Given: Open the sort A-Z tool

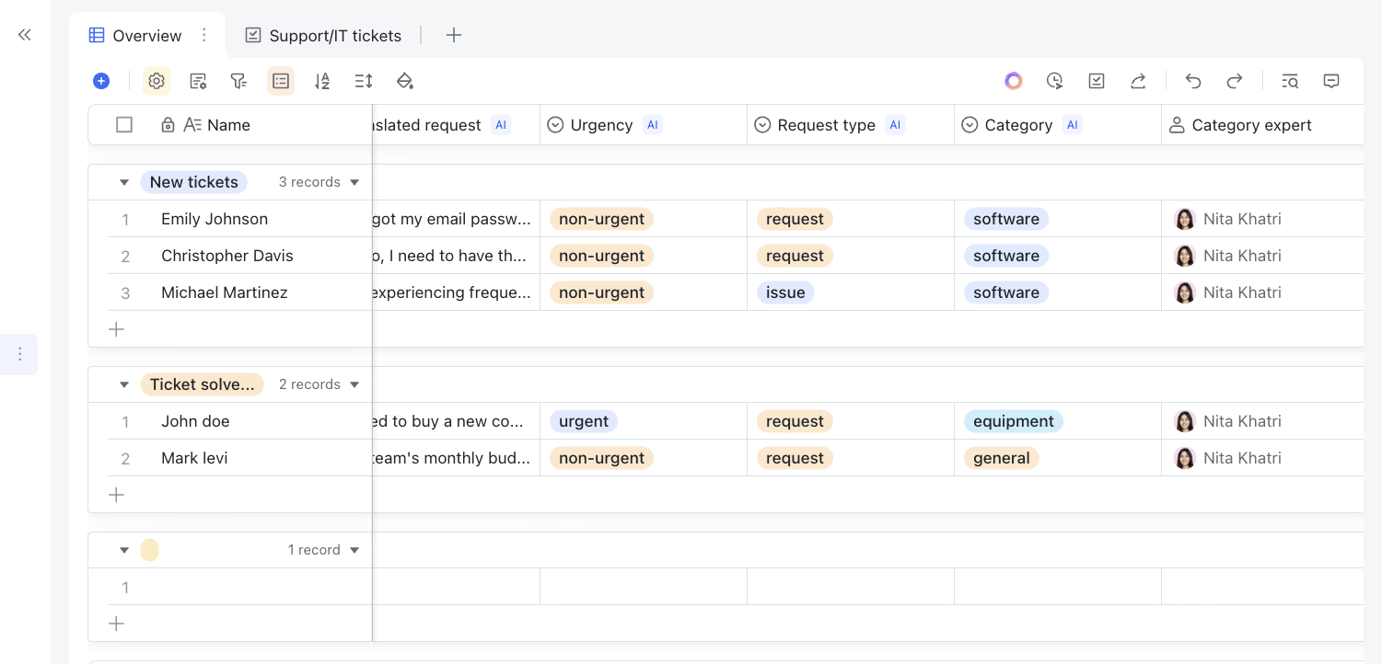Looking at the screenshot, I should pyautogui.click(x=321, y=81).
